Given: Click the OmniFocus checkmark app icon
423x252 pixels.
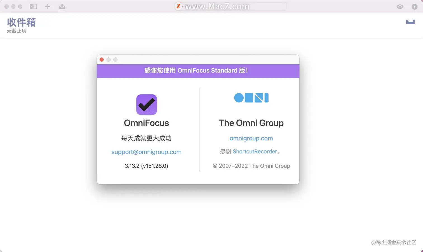Looking at the screenshot, I should pyautogui.click(x=146, y=105).
